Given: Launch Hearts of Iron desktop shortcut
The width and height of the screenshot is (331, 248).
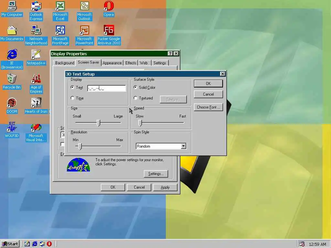Looking at the screenshot, I should [36, 106].
